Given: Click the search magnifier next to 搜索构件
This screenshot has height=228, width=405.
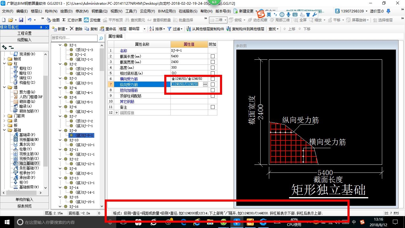Looking at the screenshot, I should pyautogui.click(x=101, y=38).
